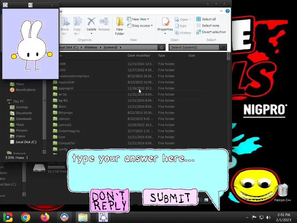Open the first colorful taskbar icon

coord(8,217)
